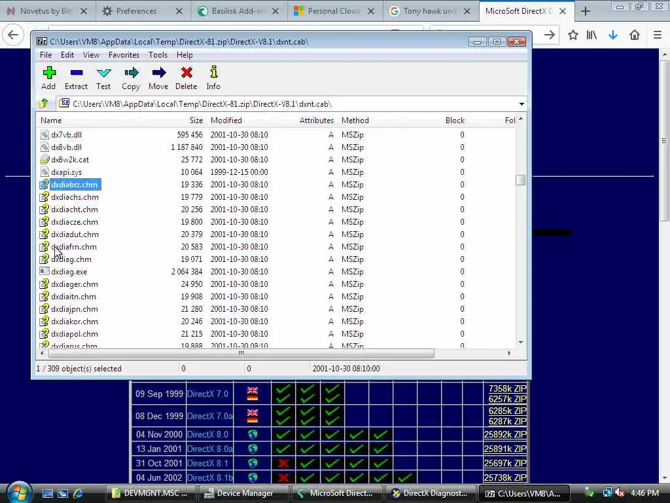Select the dxdiapol.chm file
Viewport: 670px width, 503px height.
click(x=75, y=333)
